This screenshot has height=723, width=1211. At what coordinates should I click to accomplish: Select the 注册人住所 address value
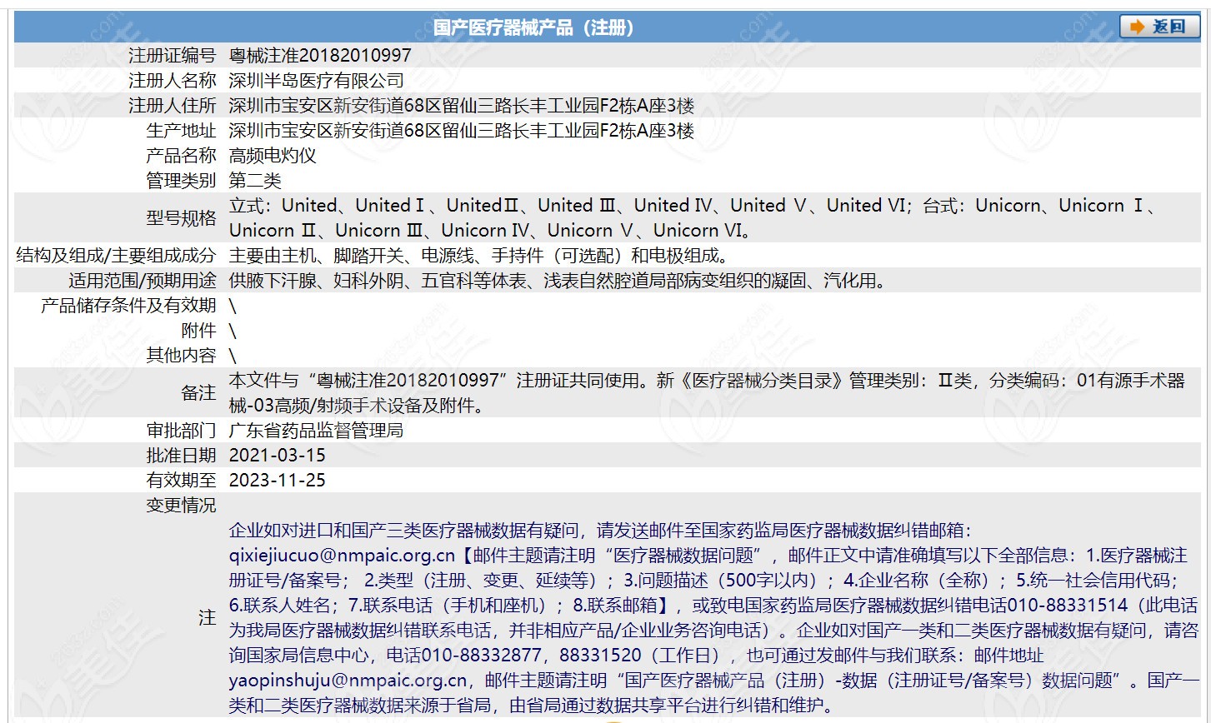point(462,105)
